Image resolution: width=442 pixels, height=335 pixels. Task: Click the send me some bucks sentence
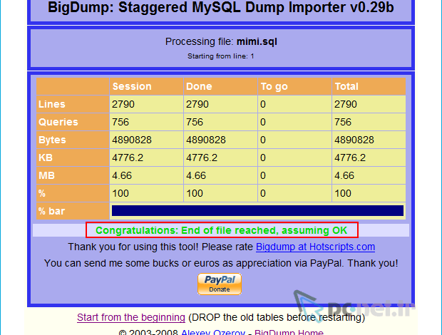[221, 263]
